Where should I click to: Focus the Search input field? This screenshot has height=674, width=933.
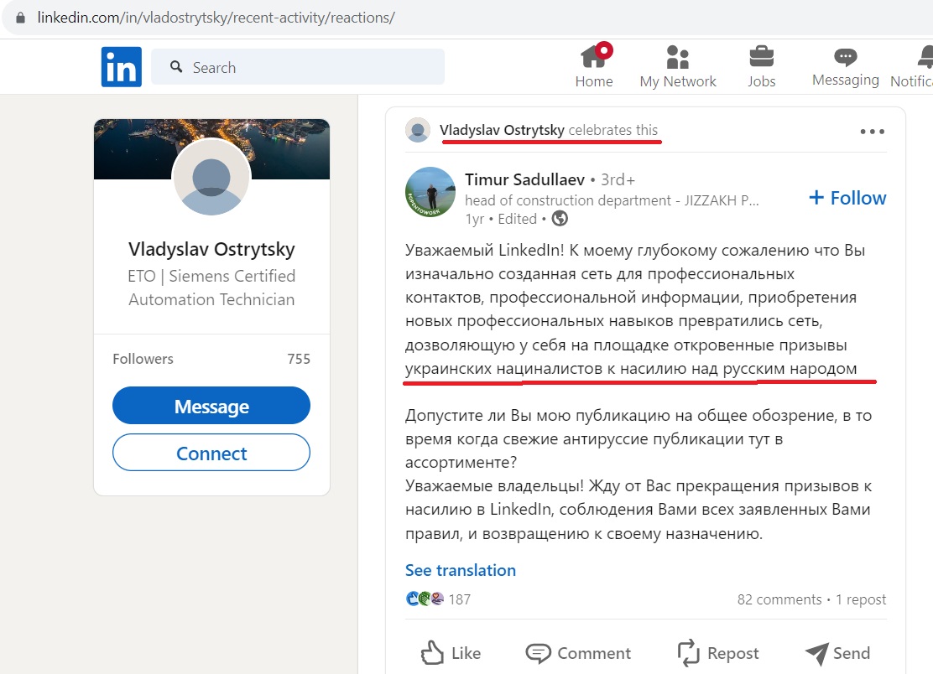pos(298,66)
